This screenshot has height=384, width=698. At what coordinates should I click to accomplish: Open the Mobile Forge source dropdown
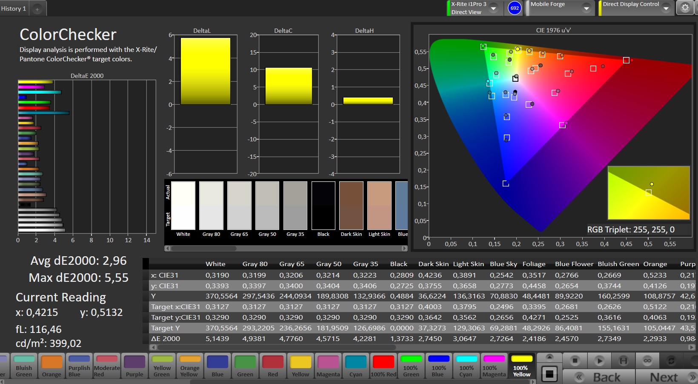[x=586, y=8]
